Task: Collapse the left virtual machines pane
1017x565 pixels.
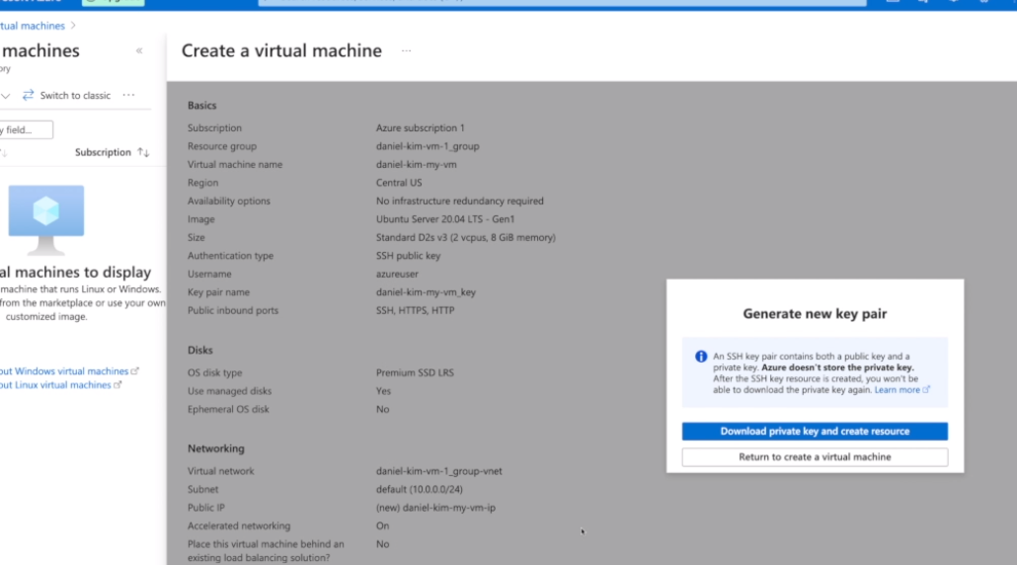Action: point(139,50)
